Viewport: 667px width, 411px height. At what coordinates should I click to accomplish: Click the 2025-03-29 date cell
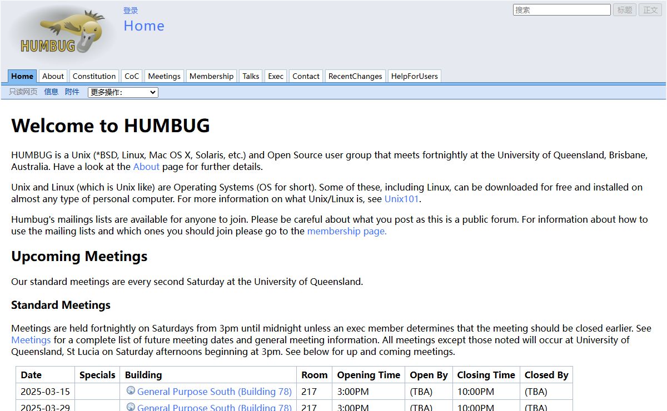(x=46, y=407)
